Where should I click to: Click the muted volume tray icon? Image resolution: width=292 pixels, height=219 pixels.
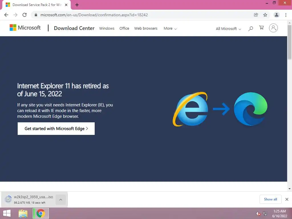point(258,214)
